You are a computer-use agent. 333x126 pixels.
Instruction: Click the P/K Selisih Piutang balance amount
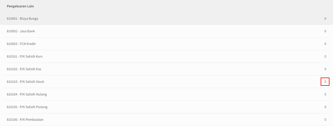tap(325, 107)
